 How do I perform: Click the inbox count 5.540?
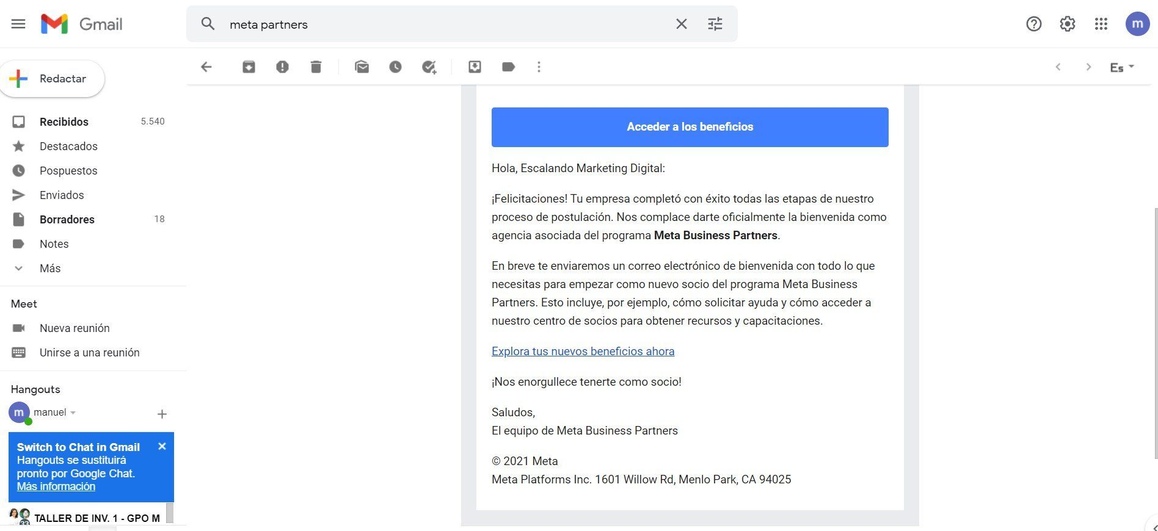[153, 121]
